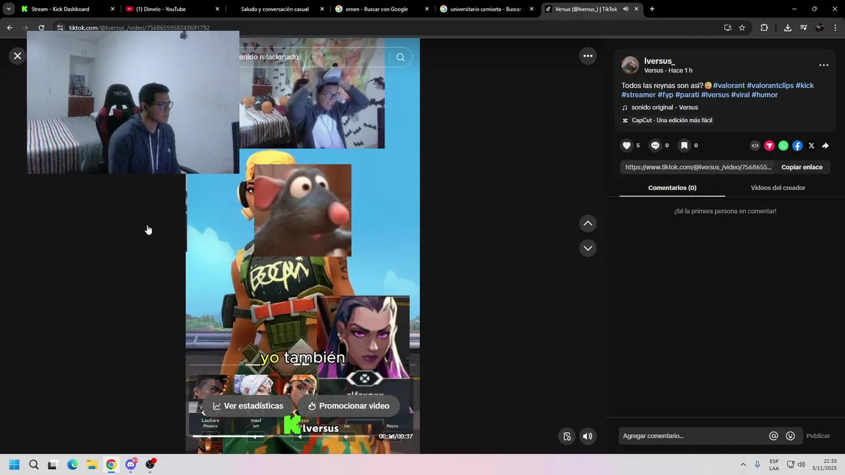Open File Explorer from the taskbar

(x=92, y=464)
